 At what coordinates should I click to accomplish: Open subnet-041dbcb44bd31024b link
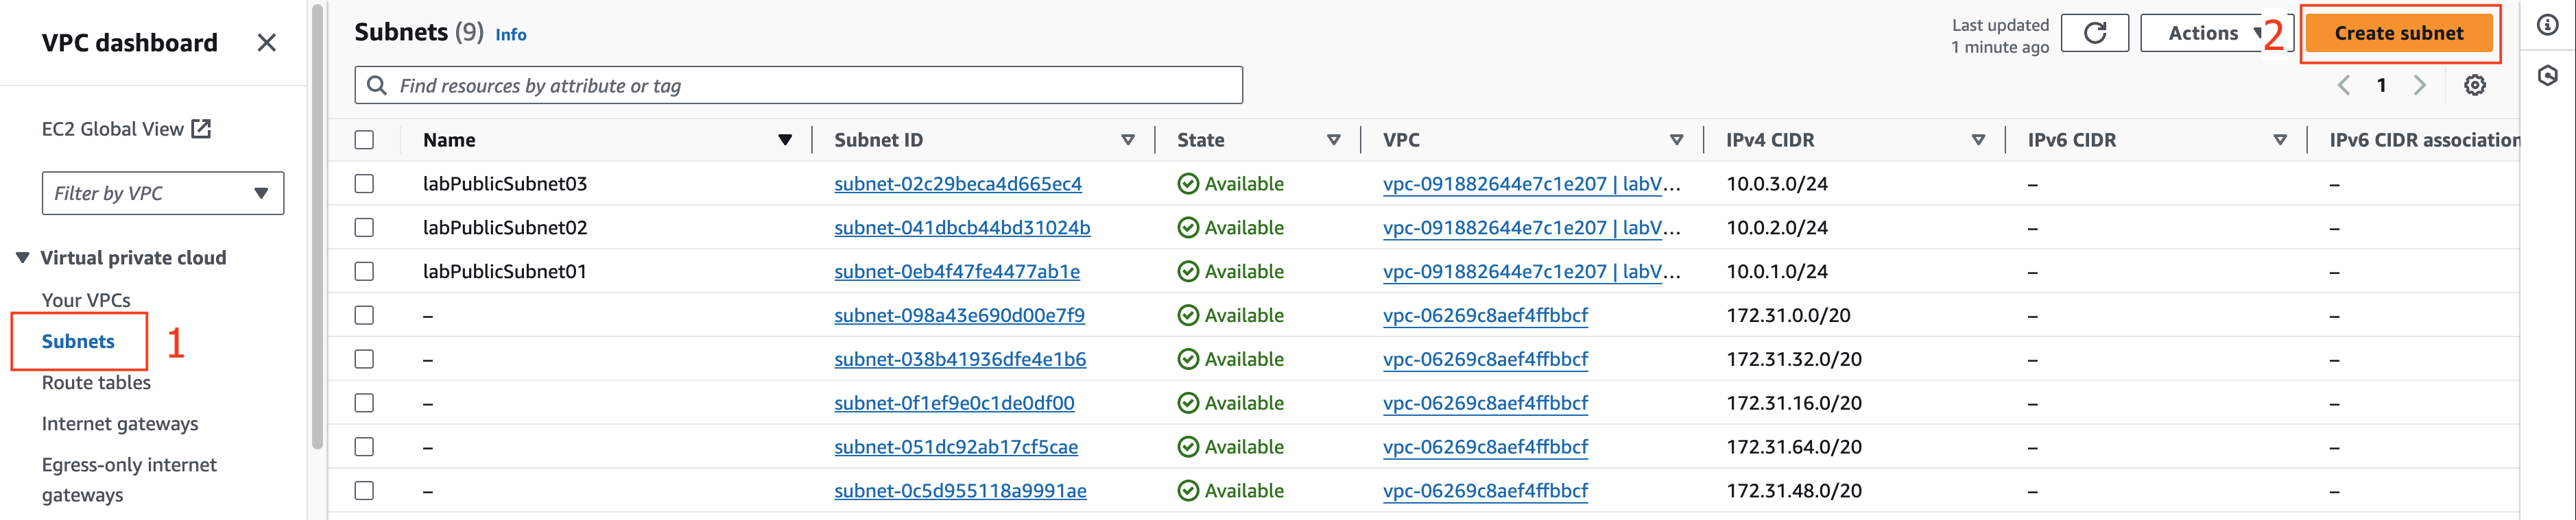coord(962,227)
